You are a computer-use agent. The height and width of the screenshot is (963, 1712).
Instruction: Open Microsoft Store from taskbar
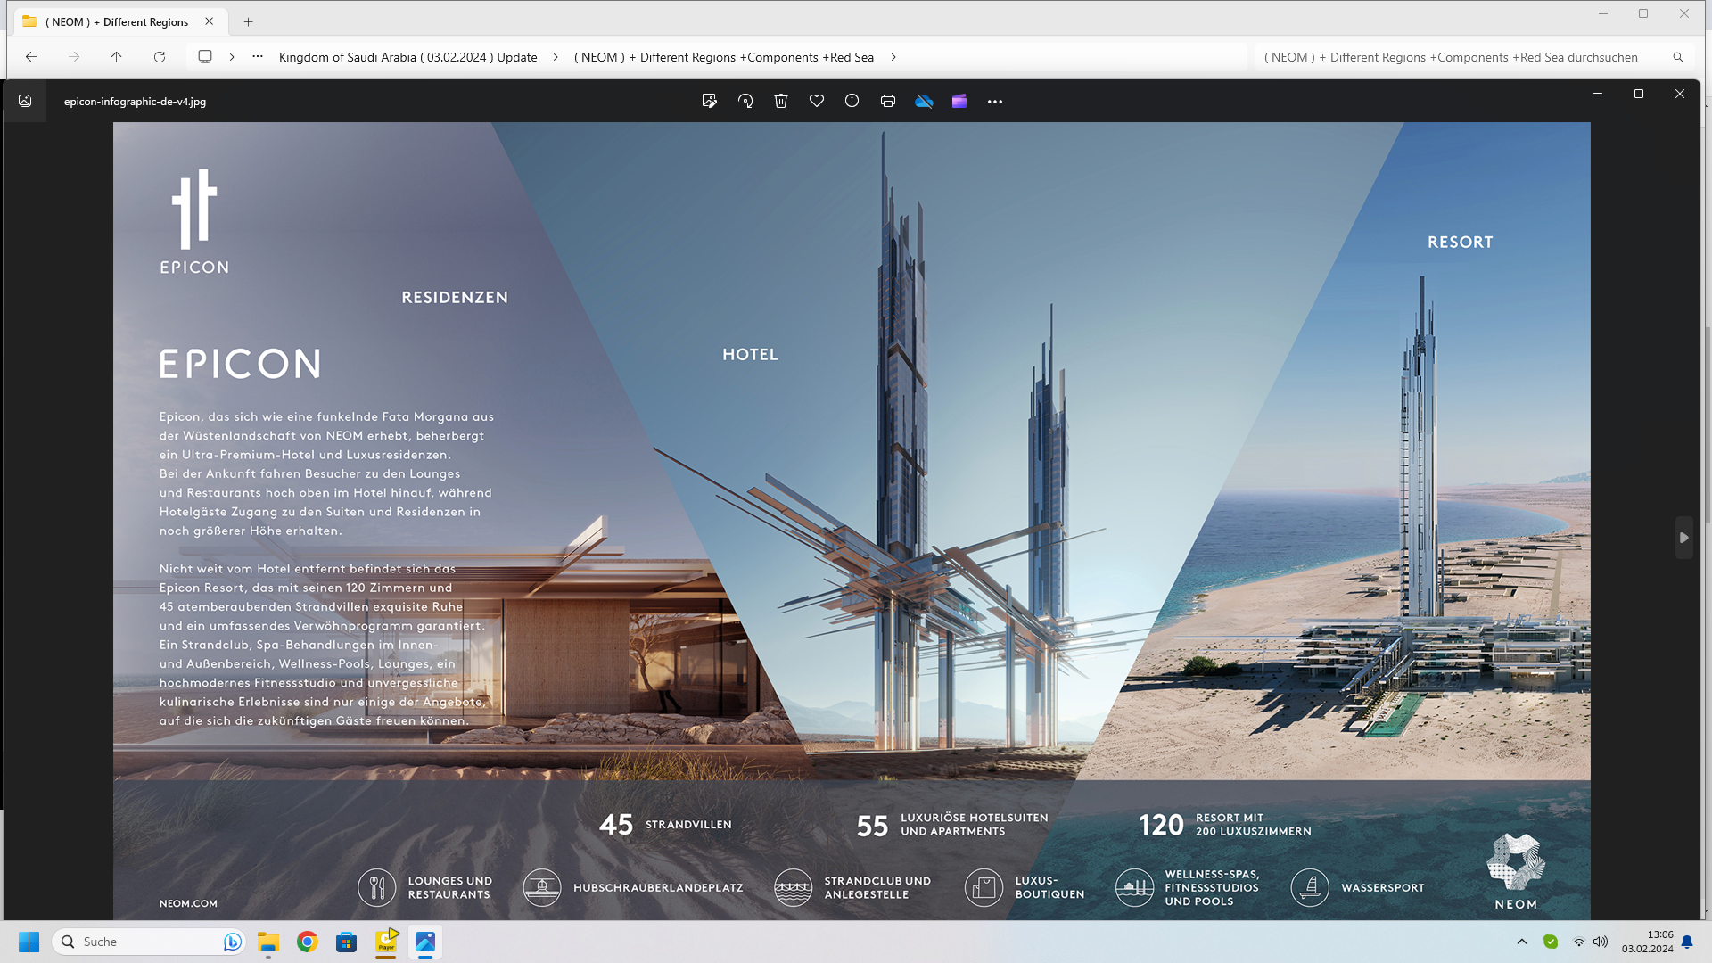pyautogui.click(x=347, y=942)
